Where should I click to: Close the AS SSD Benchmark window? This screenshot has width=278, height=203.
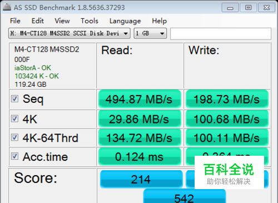pos(266,8)
